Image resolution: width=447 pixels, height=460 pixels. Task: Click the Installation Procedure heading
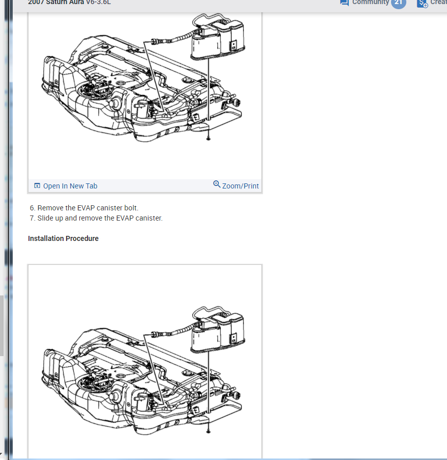(x=63, y=238)
